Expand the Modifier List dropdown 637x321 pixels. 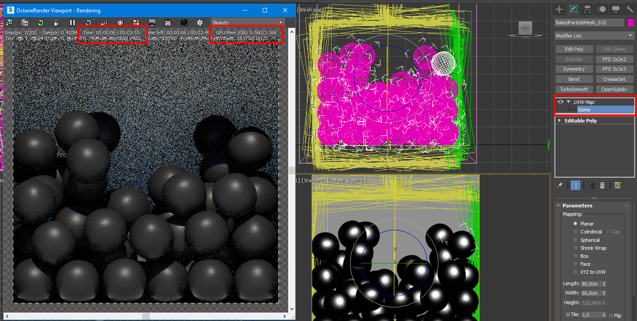[x=595, y=36]
